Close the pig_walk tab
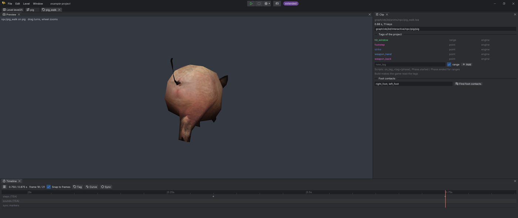 point(59,10)
